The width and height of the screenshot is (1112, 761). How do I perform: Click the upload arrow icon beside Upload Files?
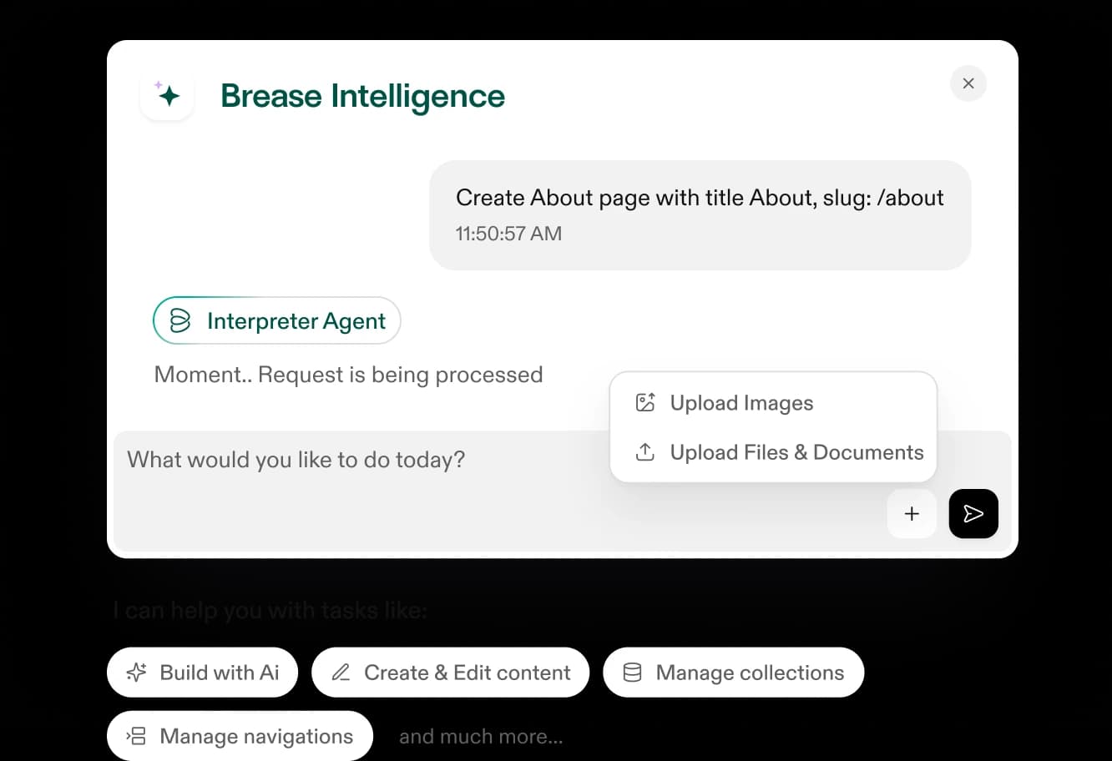pyautogui.click(x=644, y=451)
